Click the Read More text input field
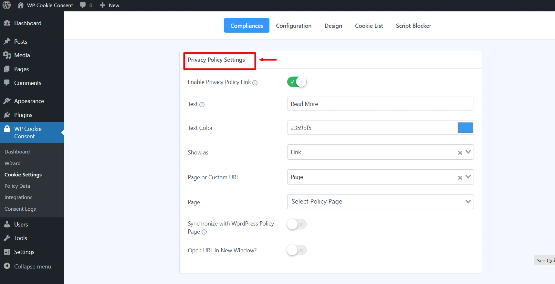The height and width of the screenshot is (284, 555). pos(380,104)
